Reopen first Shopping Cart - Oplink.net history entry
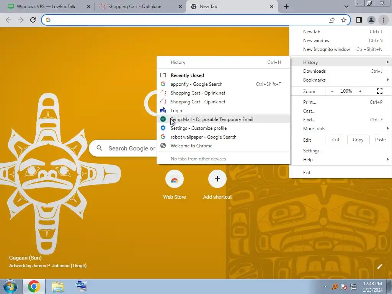The width and height of the screenshot is (392, 294). tap(224, 93)
